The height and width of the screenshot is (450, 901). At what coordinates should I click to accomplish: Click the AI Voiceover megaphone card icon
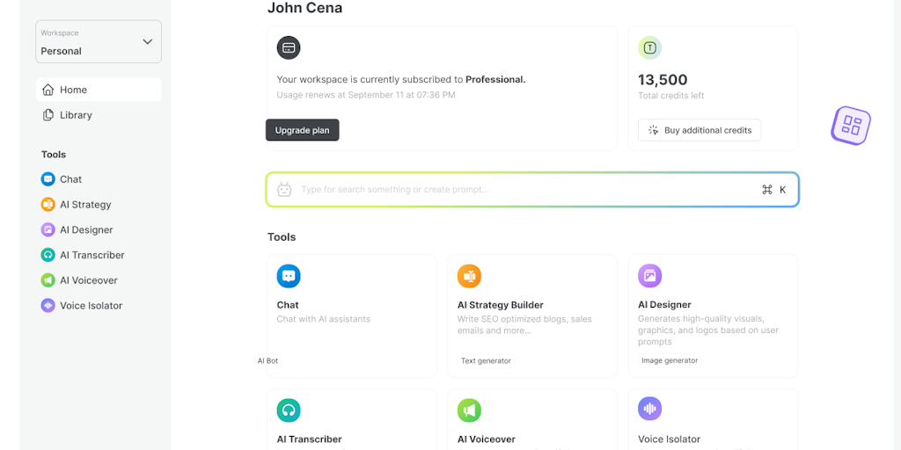[x=469, y=410]
